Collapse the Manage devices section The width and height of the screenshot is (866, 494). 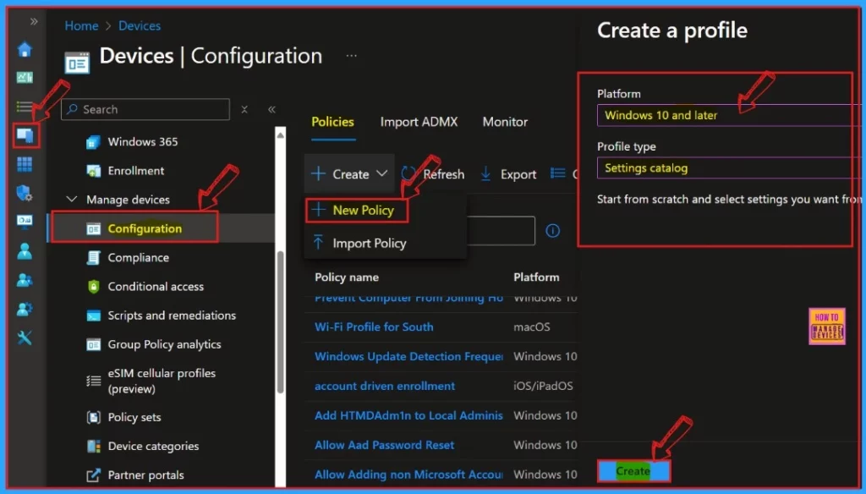[72, 199]
